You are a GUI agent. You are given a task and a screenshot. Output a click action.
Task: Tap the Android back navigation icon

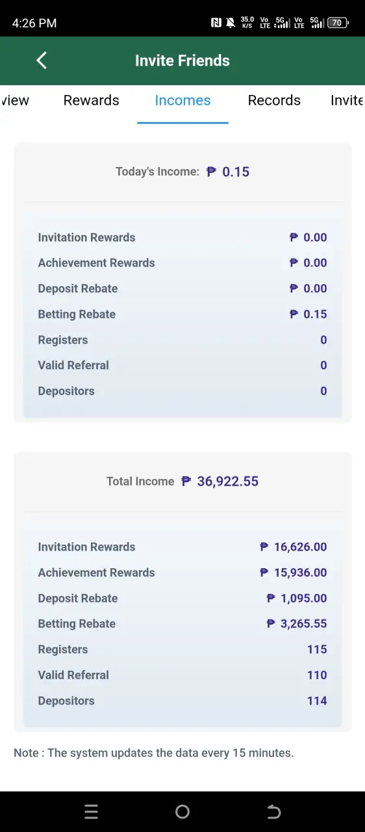tap(273, 811)
